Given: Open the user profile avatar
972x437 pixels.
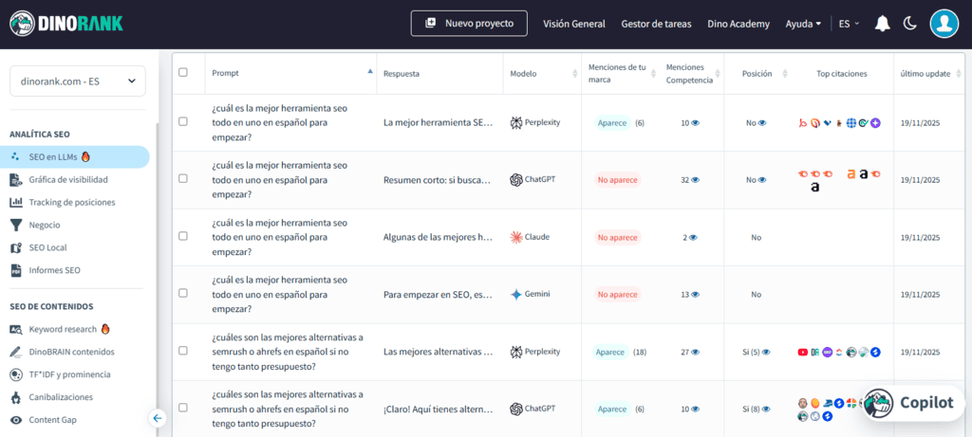Looking at the screenshot, I should tap(944, 24).
